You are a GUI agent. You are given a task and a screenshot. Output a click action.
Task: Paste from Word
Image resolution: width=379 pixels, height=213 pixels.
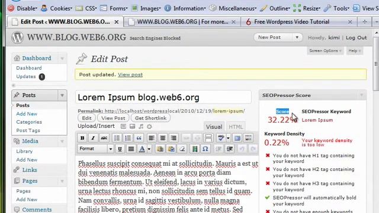point(171,149)
